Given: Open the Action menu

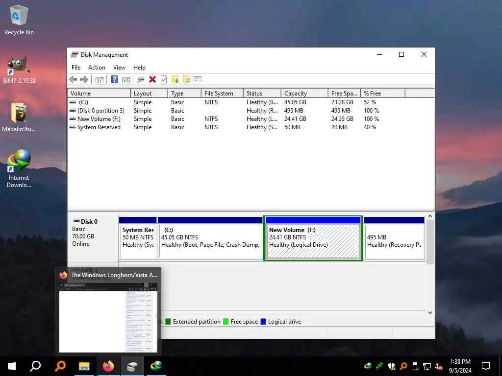Looking at the screenshot, I should (x=97, y=68).
